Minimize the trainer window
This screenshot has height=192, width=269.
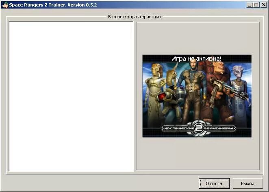(x=249, y=5)
